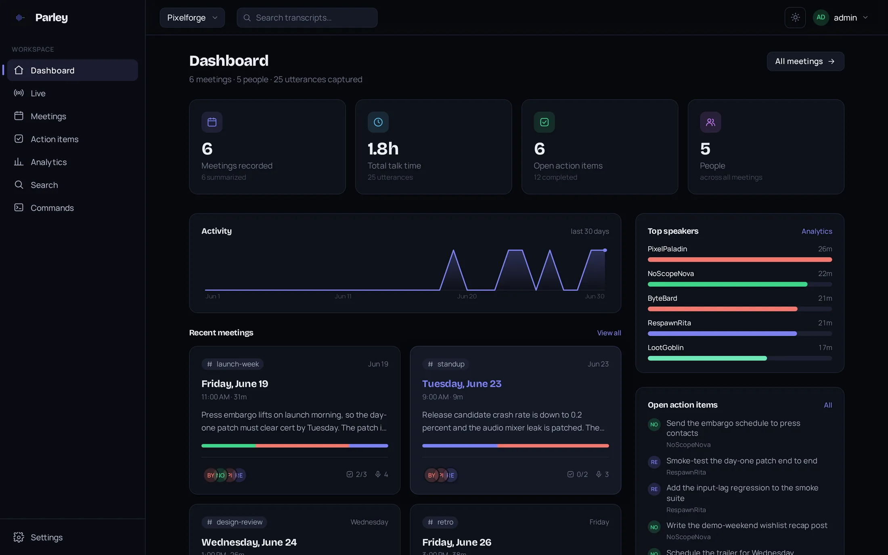Click the All meetings button
Viewport: 888px width, 555px height.
pyautogui.click(x=805, y=61)
